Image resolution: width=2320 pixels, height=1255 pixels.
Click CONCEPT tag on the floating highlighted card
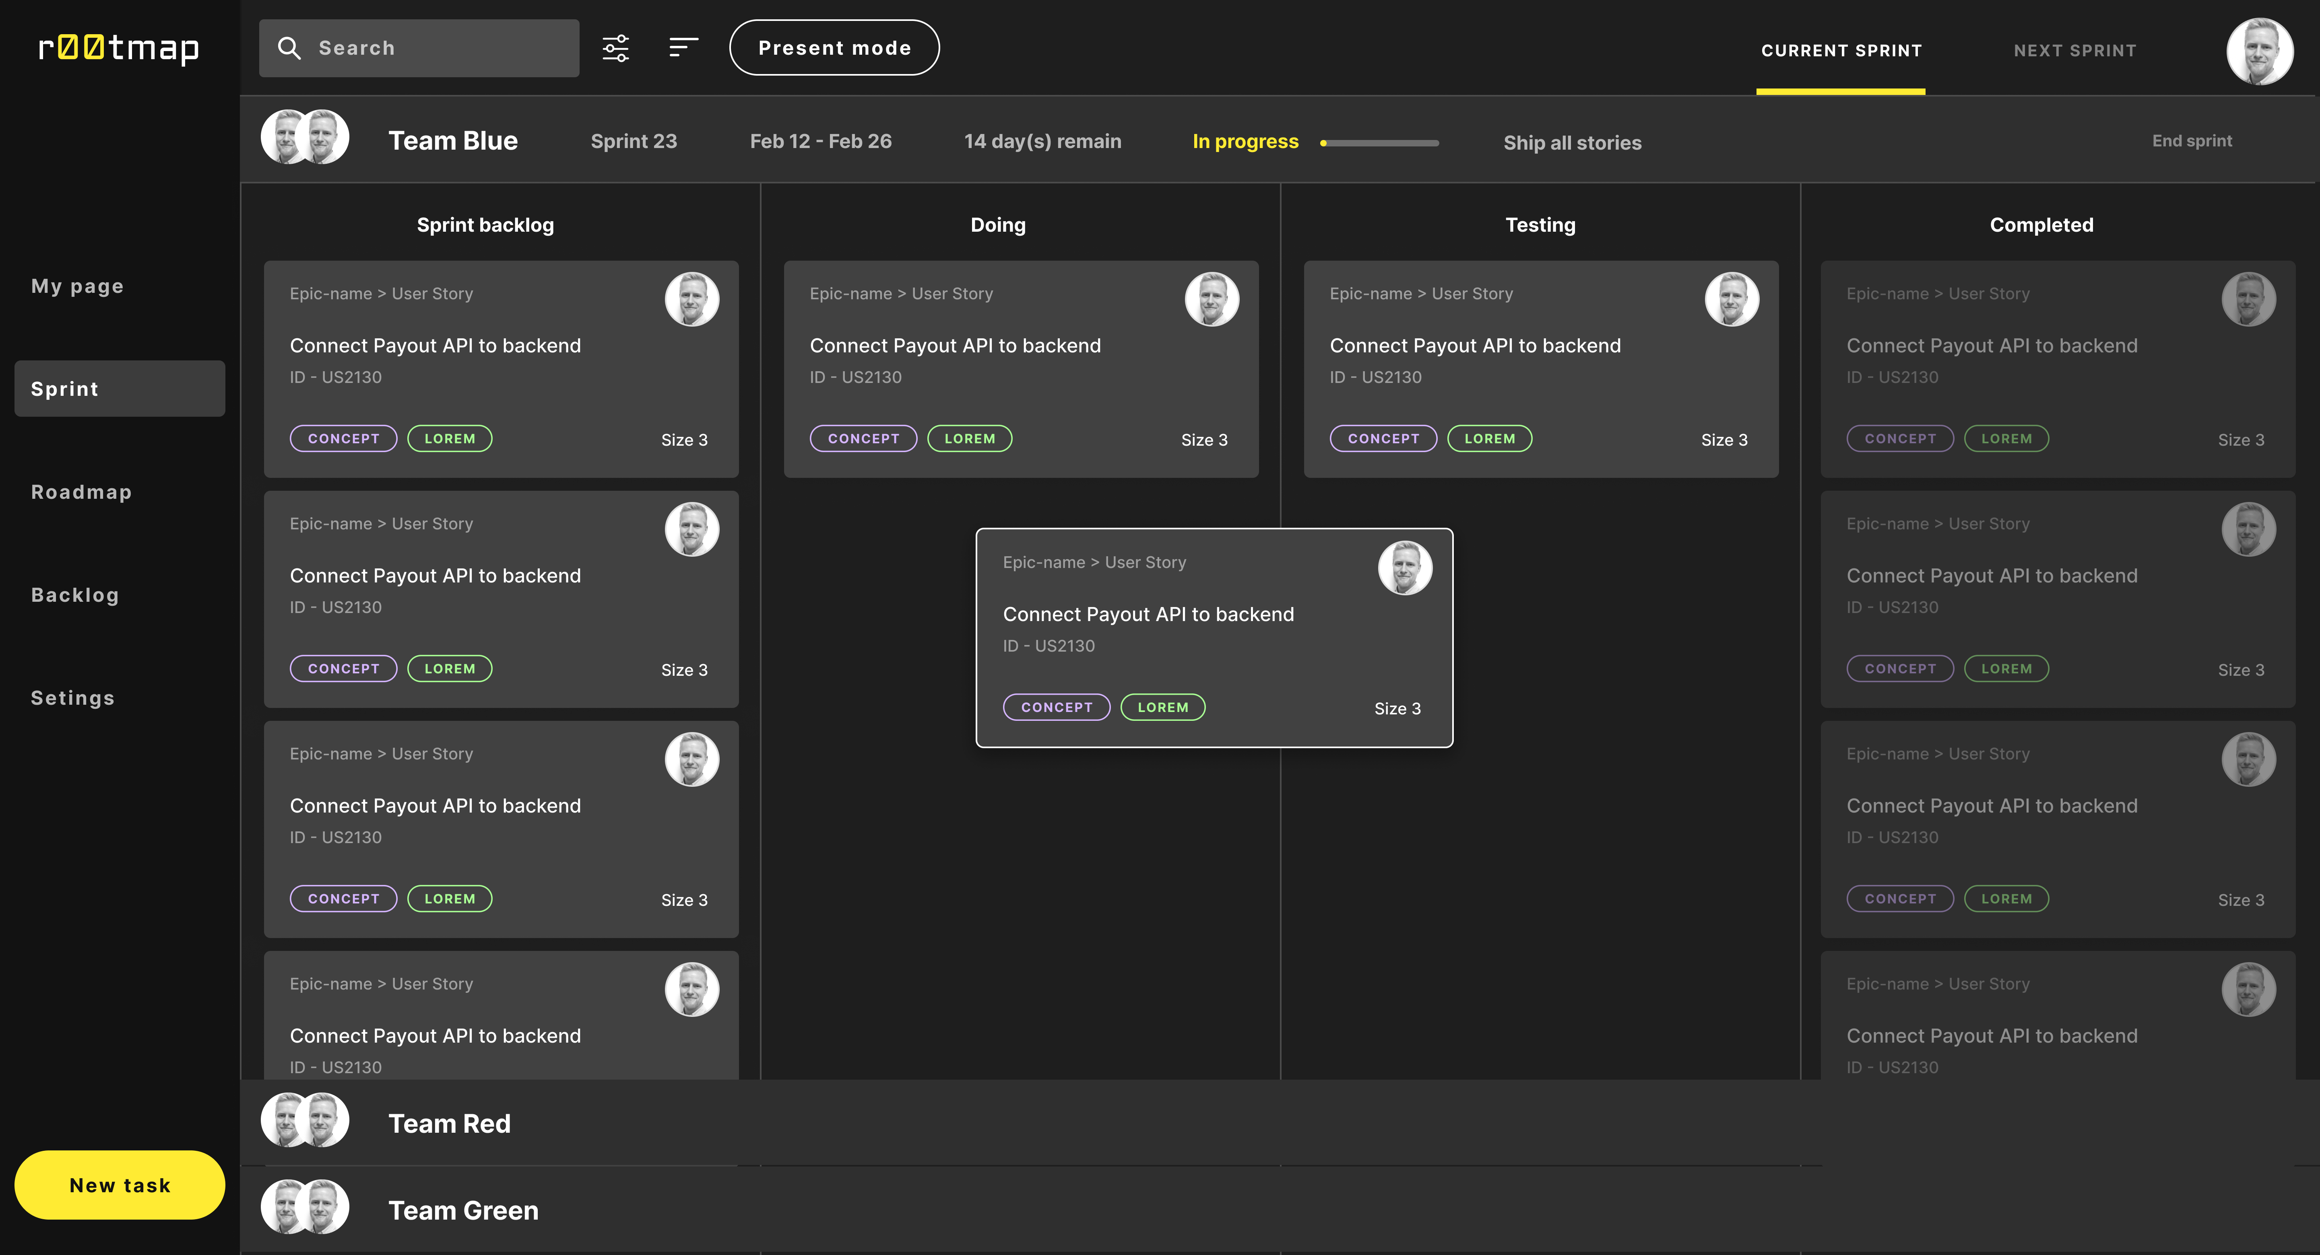(x=1057, y=708)
